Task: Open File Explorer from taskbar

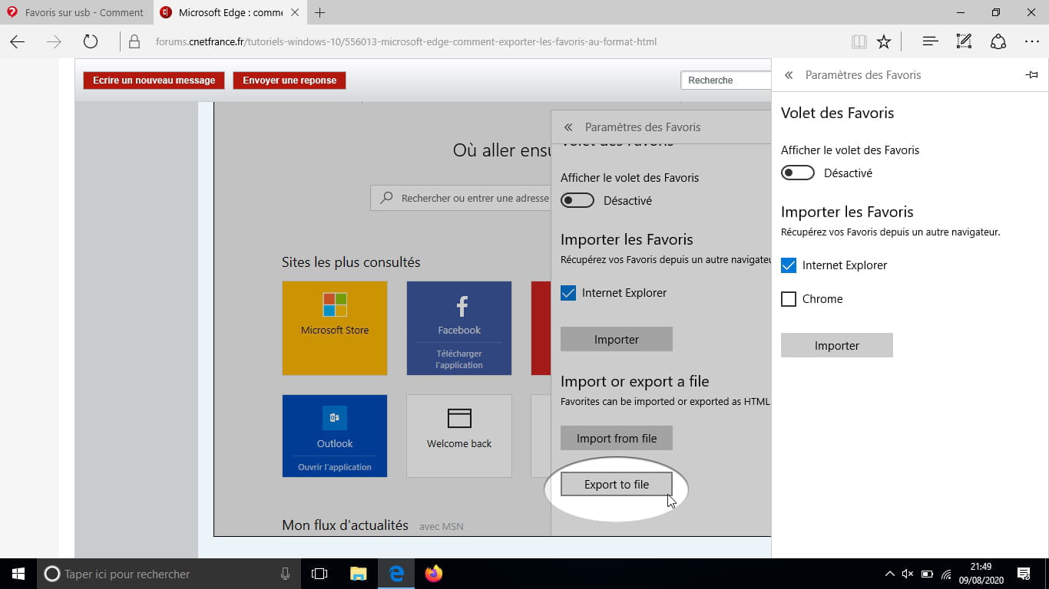Action: coord(359,574)
